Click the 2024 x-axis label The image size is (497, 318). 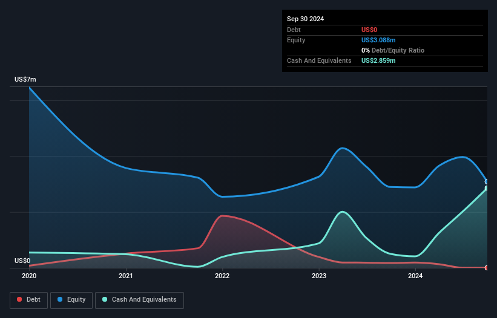[415, 276]
